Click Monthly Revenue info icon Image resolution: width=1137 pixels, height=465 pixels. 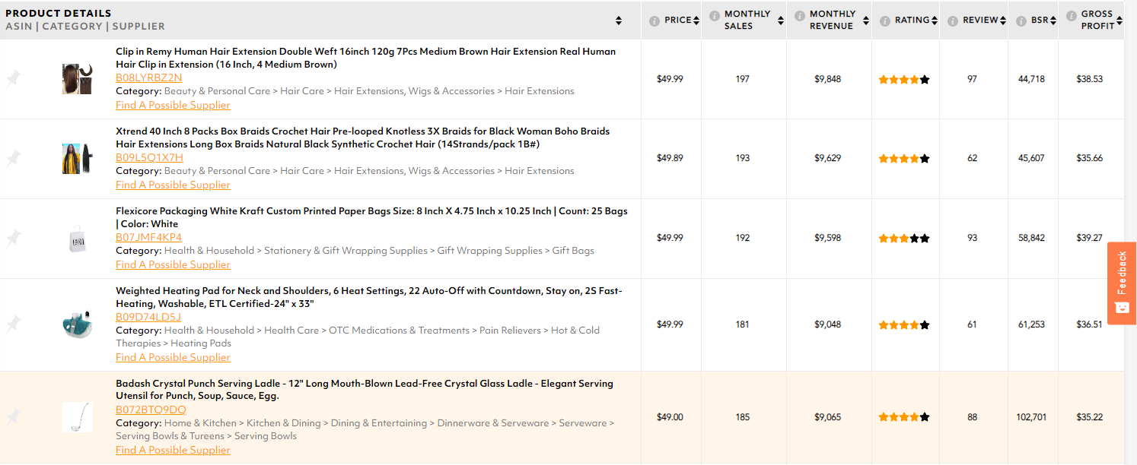tap(800, 15)
